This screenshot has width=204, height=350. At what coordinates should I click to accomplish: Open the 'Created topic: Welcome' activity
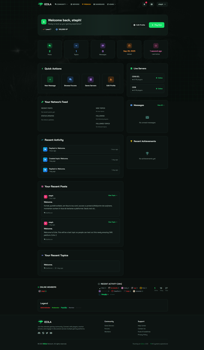[x=80, y=160]
